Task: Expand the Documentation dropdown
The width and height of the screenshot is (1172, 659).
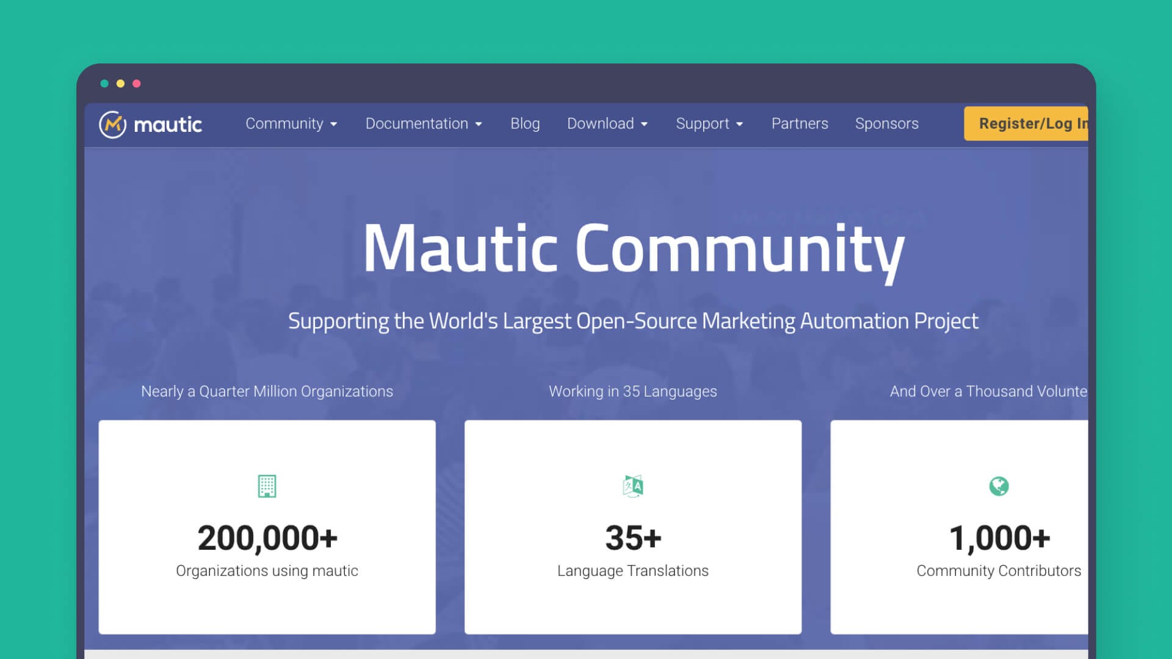Action: tap(424, 124)
